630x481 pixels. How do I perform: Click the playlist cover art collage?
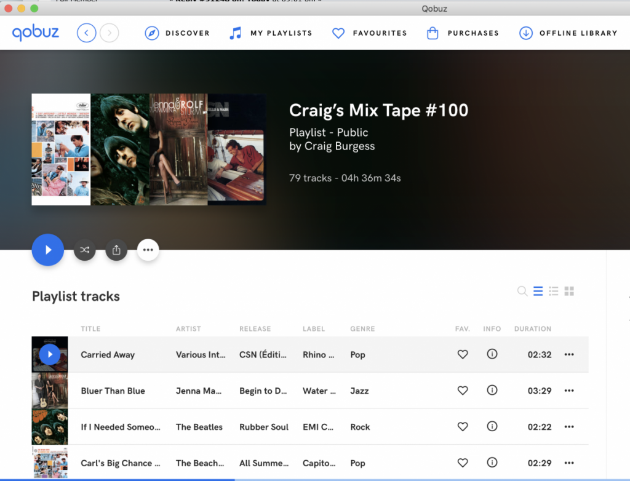(149, 149)
